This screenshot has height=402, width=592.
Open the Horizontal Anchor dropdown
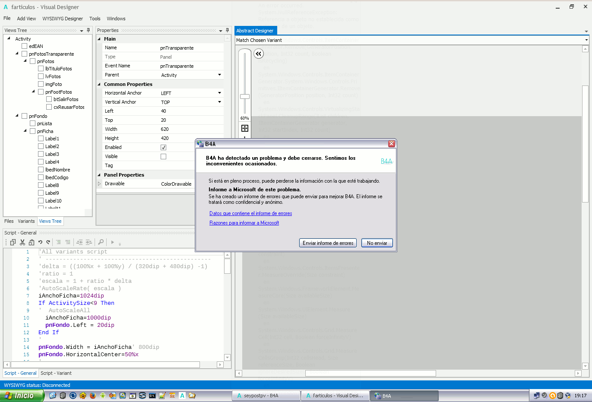(219, 93)
